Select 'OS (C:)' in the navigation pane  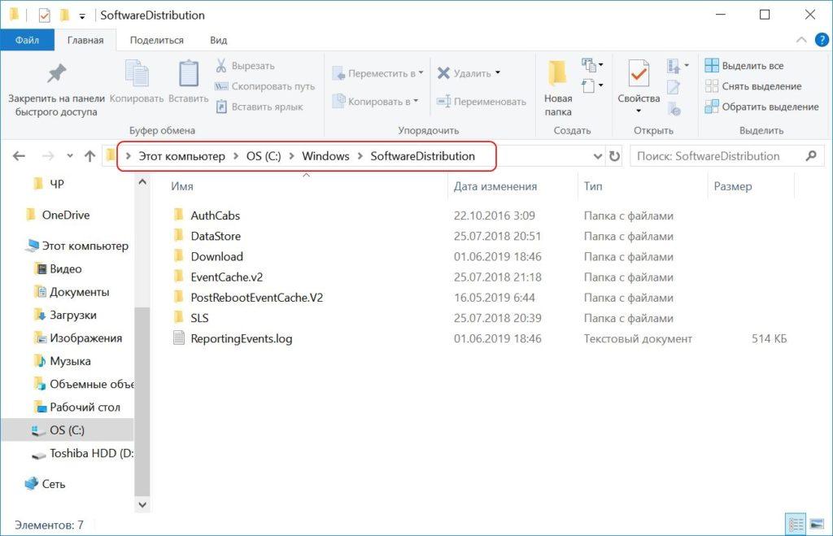coord(68,429)
